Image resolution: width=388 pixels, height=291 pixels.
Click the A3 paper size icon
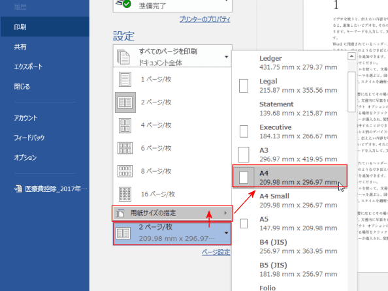click(244, 155)
